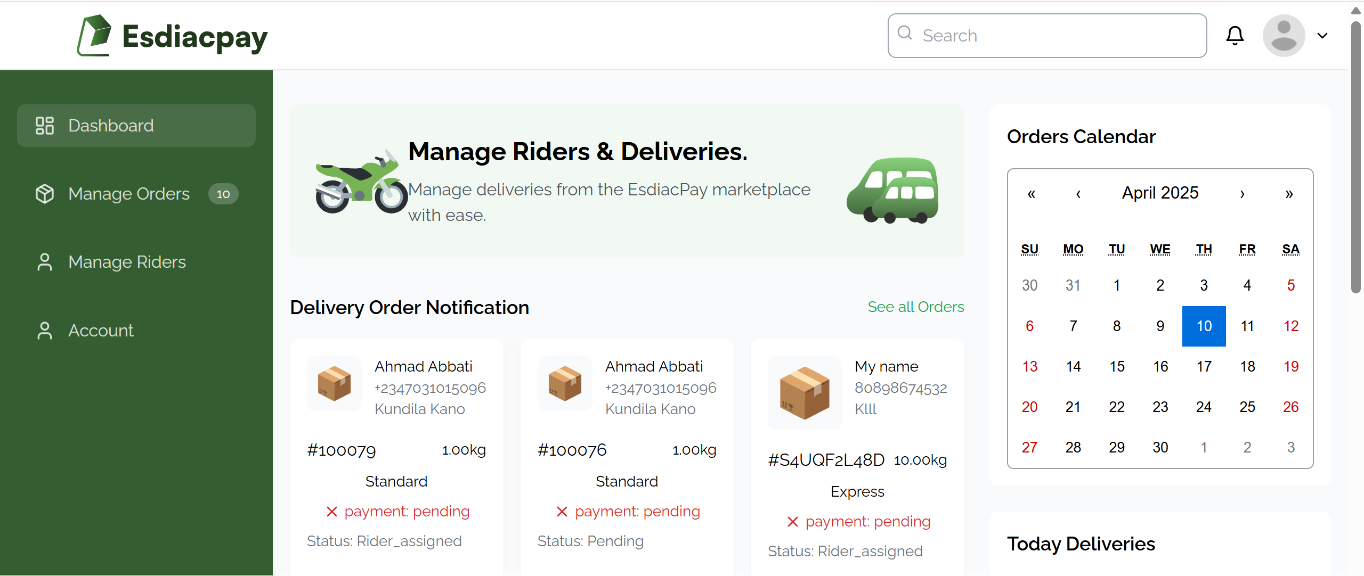Click customer name My name

887,366
